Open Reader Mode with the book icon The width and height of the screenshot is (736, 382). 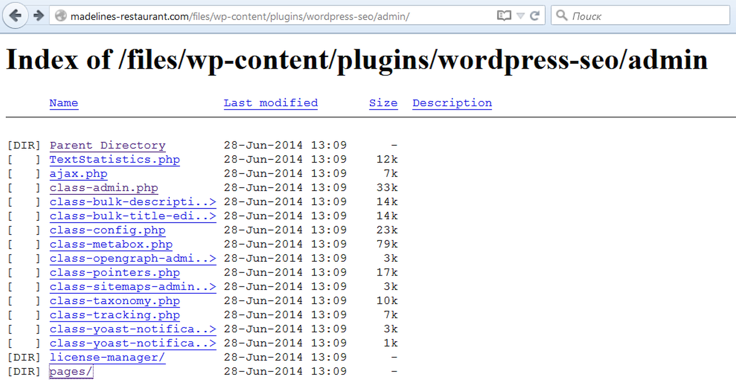[504, 16]
